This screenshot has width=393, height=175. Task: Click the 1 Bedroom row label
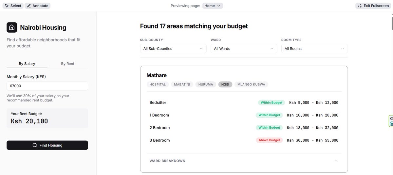point(159,115)
